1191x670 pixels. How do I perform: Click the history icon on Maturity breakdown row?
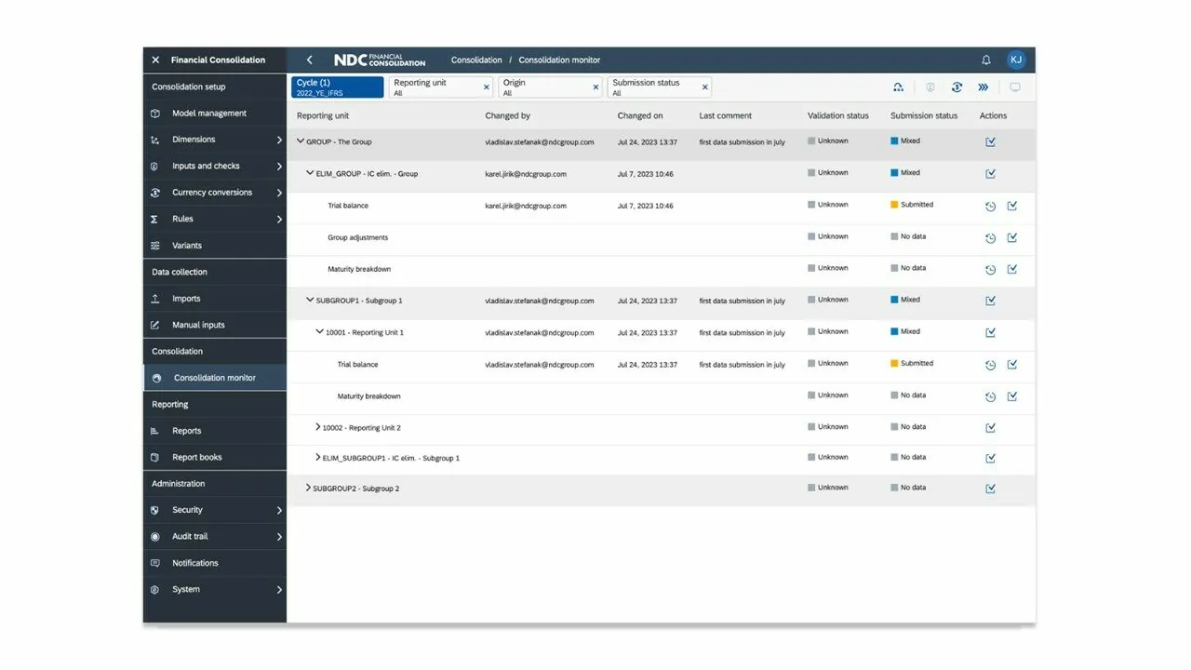[x=989, y=269]
